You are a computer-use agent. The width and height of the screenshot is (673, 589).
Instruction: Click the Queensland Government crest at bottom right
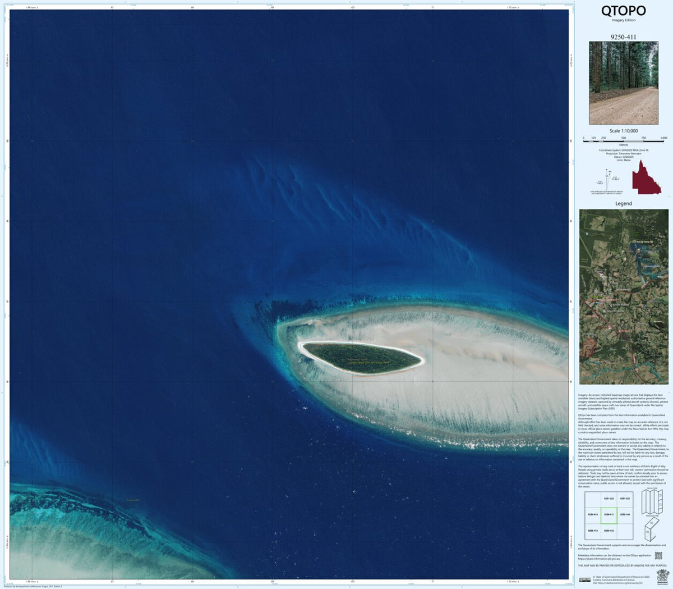[x=662, y=577]
